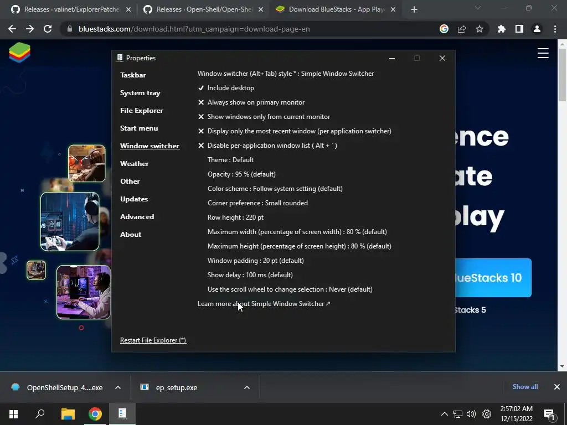
Task: Open the Updates section
Action: 134,199
